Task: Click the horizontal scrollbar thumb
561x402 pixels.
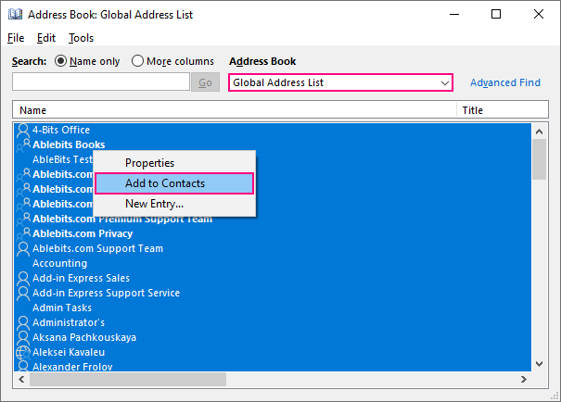Action: tap(128, 379)
